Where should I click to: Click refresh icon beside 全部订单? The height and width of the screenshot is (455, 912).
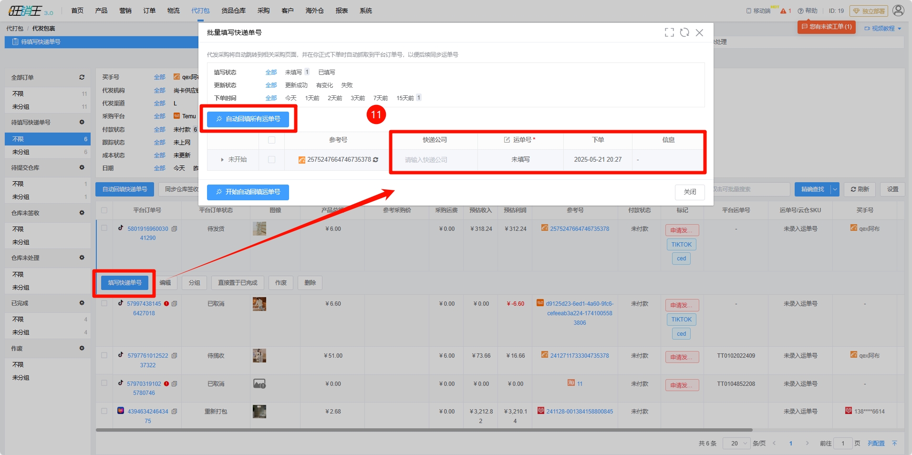(x=82, y=77)
